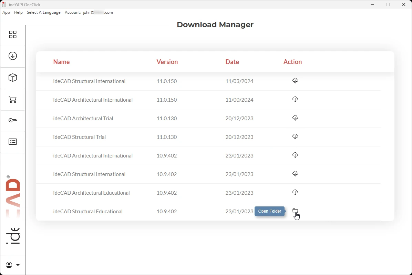Click the license key sidebar icon
Screen dimensions: 412x275
(x=13, y=120)
